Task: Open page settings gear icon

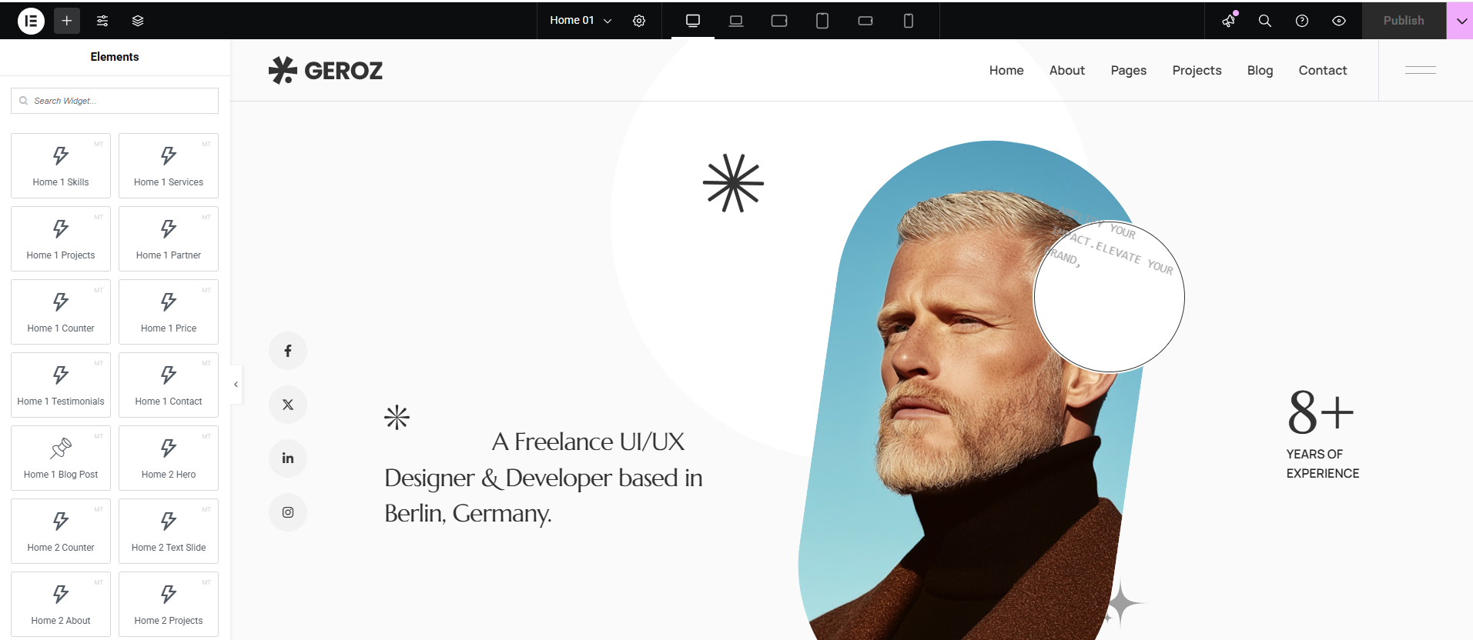Action: coord(639,21)
